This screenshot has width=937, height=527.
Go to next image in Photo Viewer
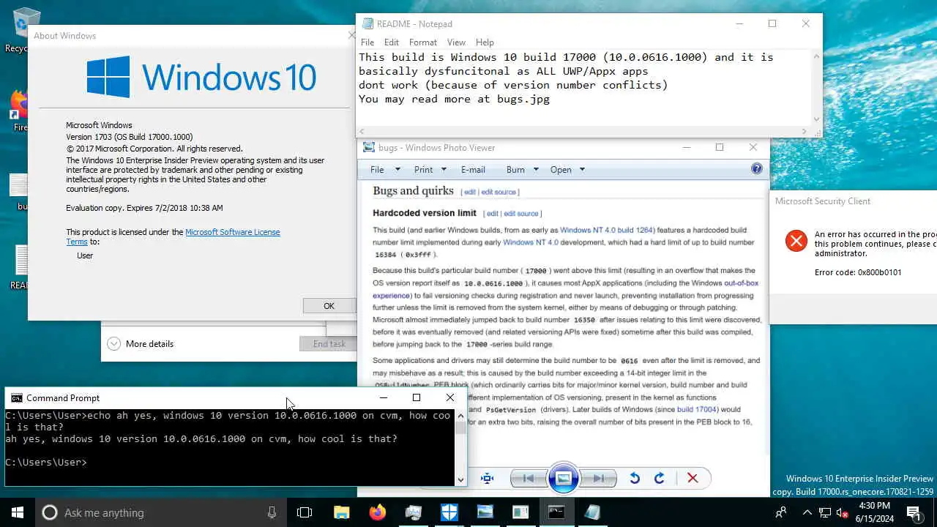(x=598, y=478)
